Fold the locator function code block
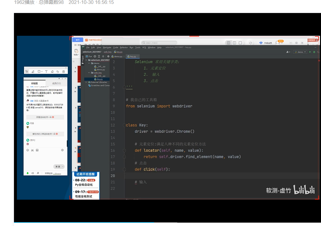 click(124, 150)
